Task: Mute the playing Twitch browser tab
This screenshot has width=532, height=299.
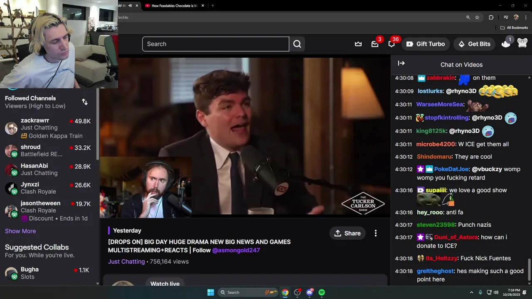Action: pyautogui.click(x=130, y=6)
